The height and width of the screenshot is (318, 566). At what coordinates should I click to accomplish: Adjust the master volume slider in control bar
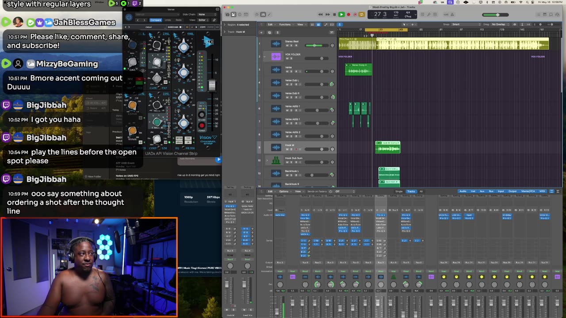coord(494,15)
